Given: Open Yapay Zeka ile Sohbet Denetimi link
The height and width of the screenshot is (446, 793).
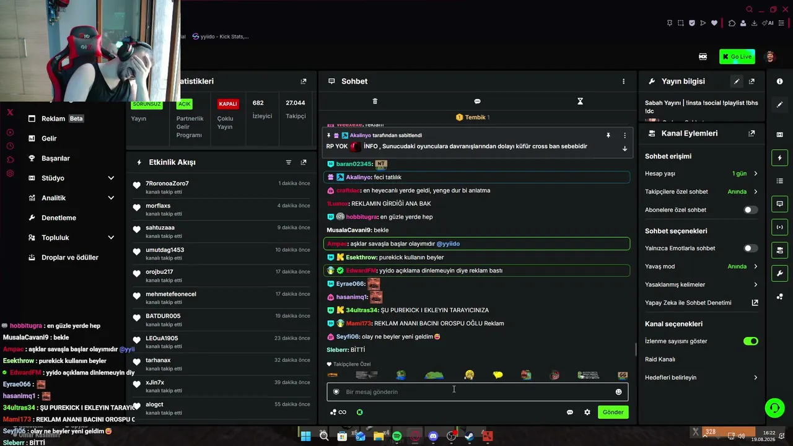Looking at the screenshot, I should (x=701, y=303).
